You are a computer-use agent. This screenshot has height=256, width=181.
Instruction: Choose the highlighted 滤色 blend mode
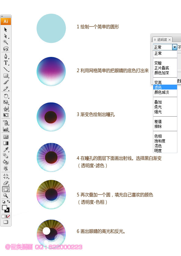click(x=165, y=87)
